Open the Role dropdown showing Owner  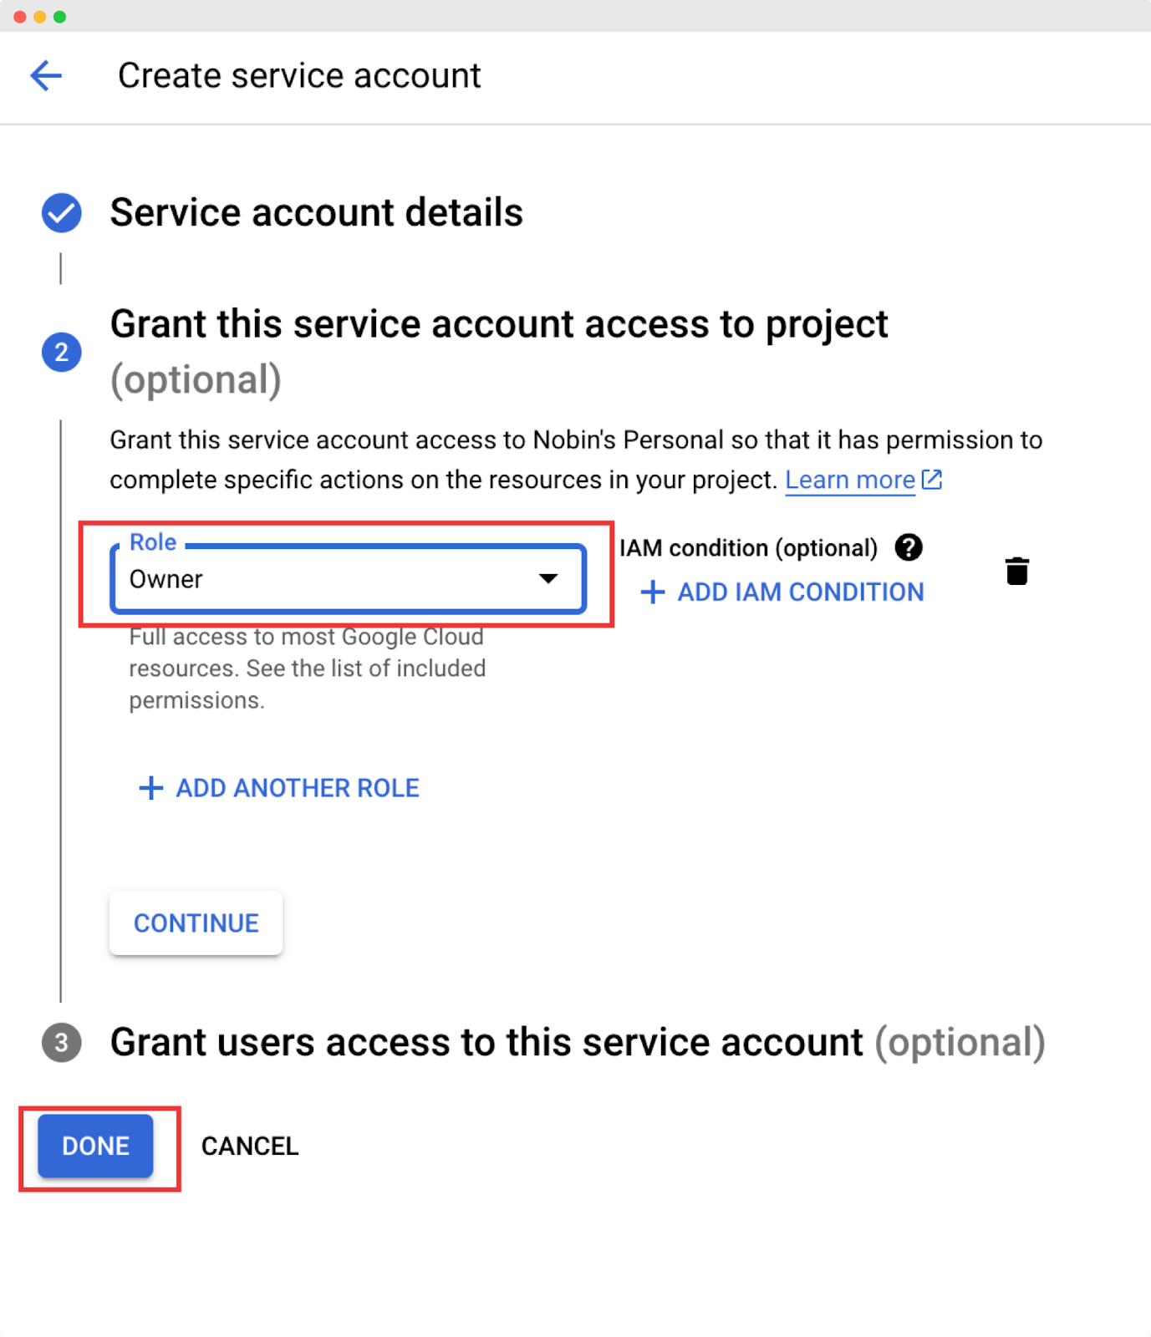pyautogui.click(x=347, y=578)
